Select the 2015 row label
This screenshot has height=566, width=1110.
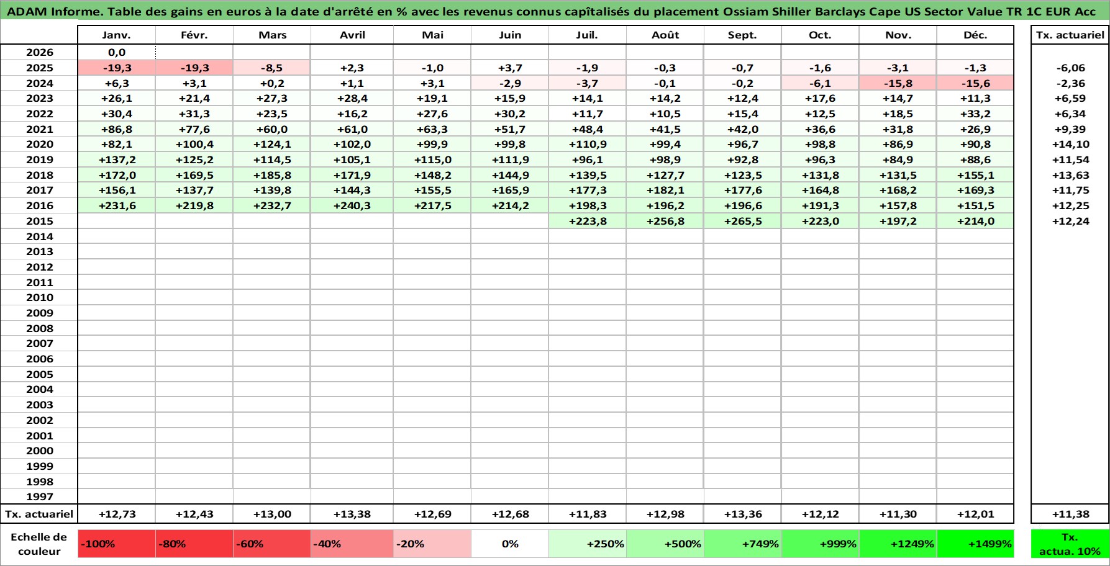pos(39,221)
